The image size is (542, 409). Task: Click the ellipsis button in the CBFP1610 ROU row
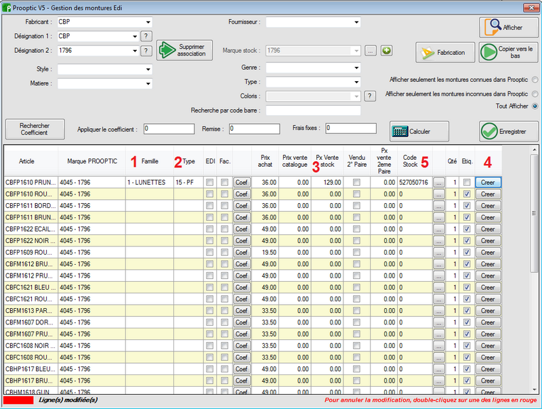click(x=438, y=194)
